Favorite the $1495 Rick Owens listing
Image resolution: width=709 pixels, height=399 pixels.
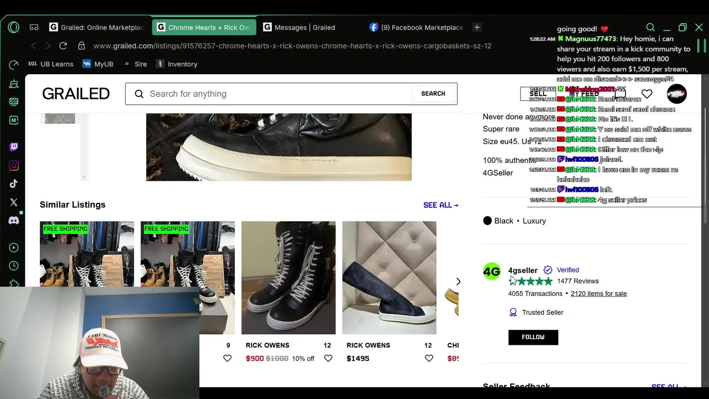pyautogui.click(x=429, y=359)
